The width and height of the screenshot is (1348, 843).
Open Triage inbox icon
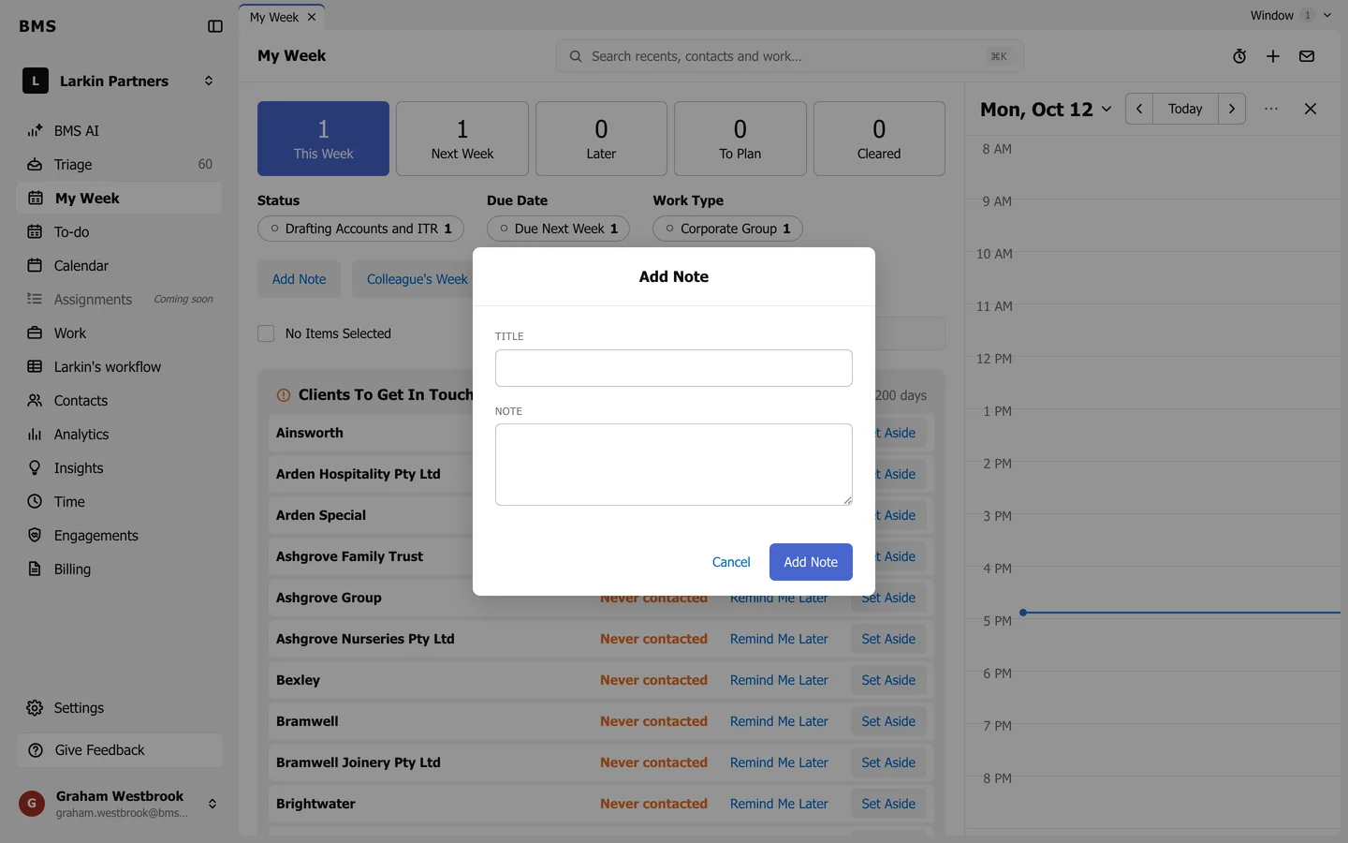[x=35, y=165]
